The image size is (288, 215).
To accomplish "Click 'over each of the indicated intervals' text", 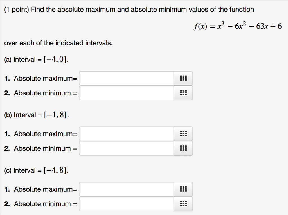I will coord(58,43).
